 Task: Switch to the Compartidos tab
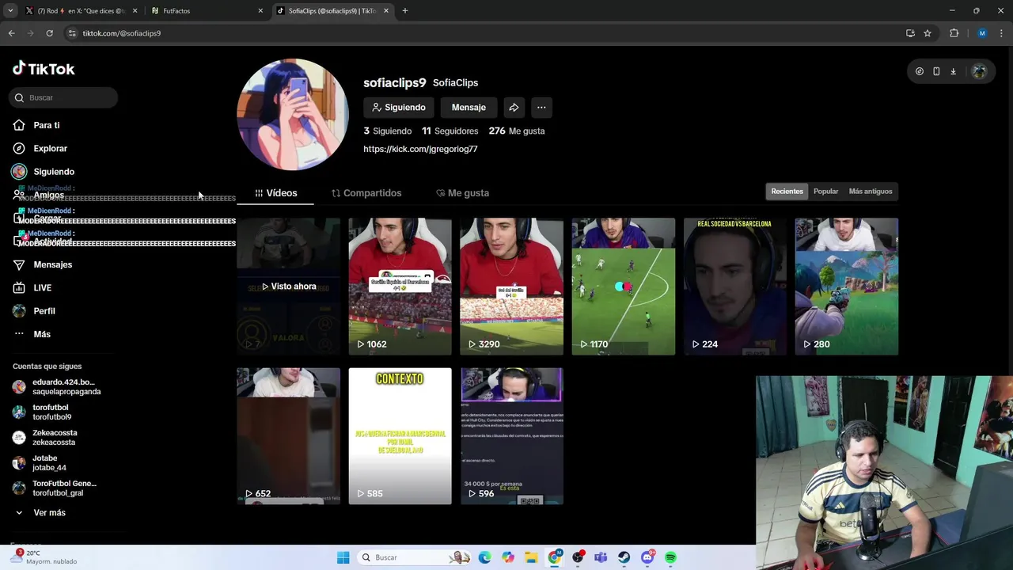tap(366, 193)
